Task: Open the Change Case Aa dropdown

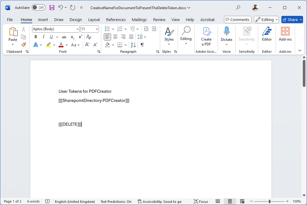Action: (x=75, y=45)
